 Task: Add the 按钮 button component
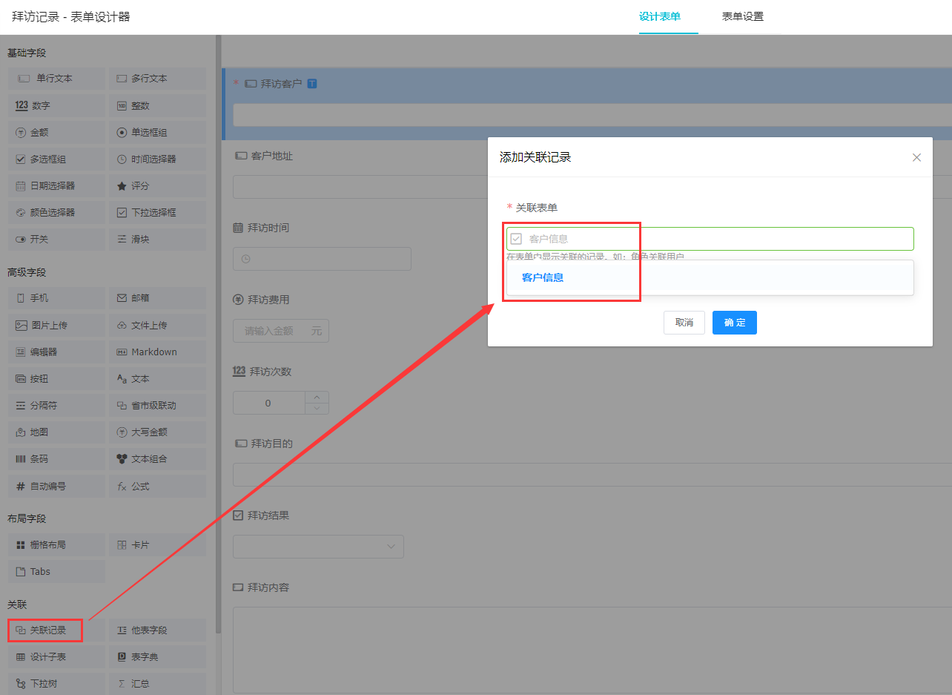56,378
